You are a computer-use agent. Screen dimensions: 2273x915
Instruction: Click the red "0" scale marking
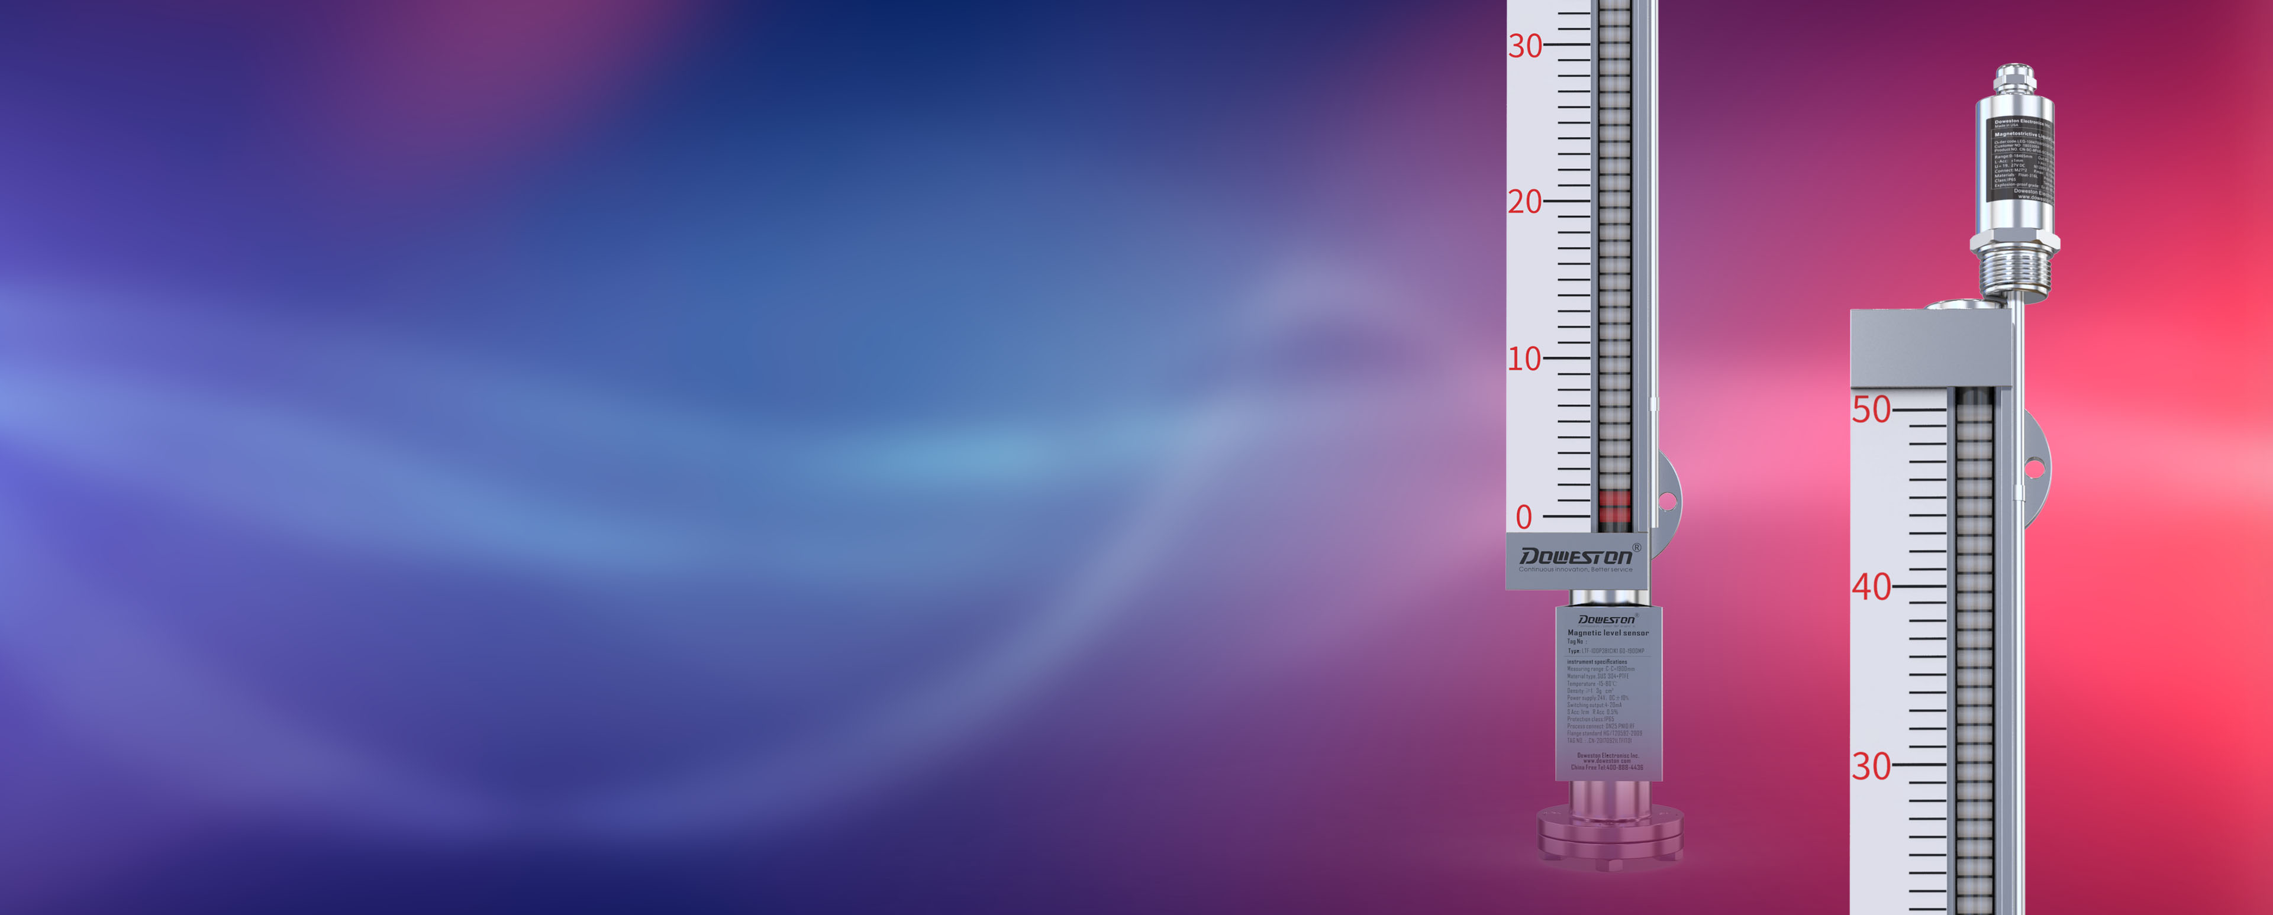[1524, 516]
